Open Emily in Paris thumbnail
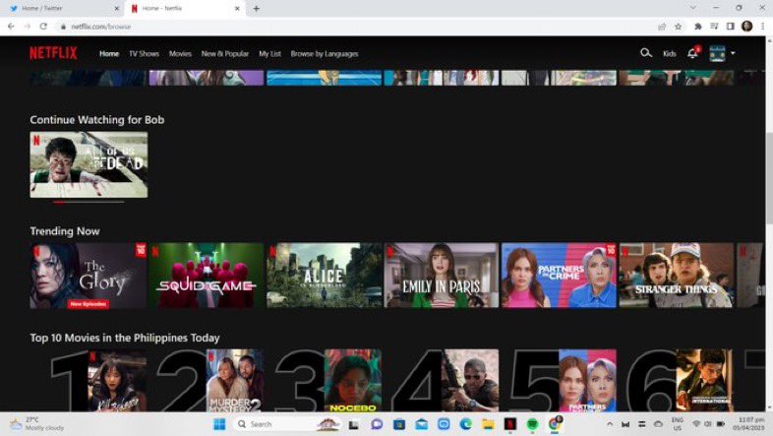 pos(442,276)
